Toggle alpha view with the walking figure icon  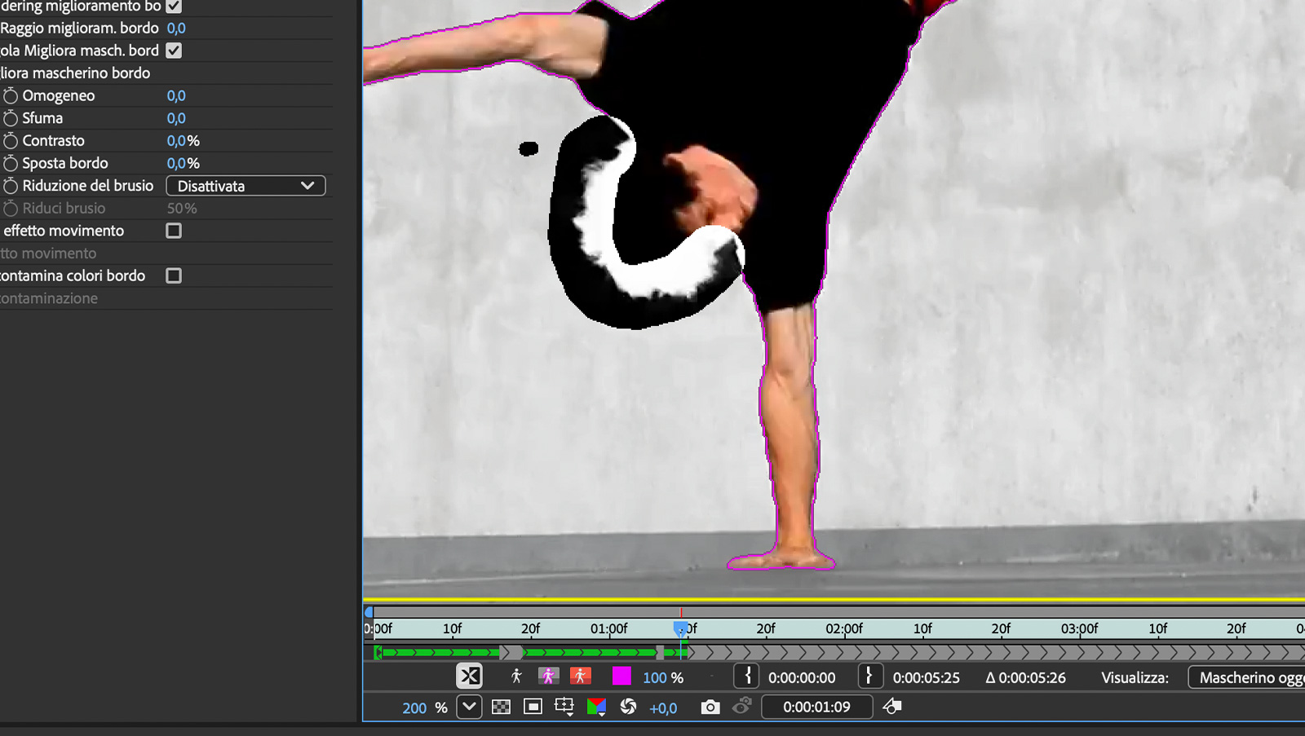516,677
